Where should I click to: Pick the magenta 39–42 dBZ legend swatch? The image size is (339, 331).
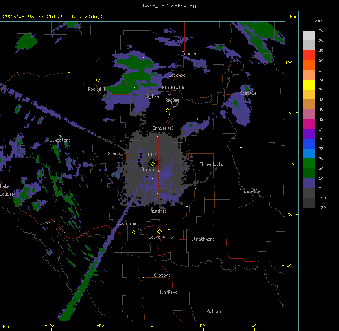coord(309,124)
